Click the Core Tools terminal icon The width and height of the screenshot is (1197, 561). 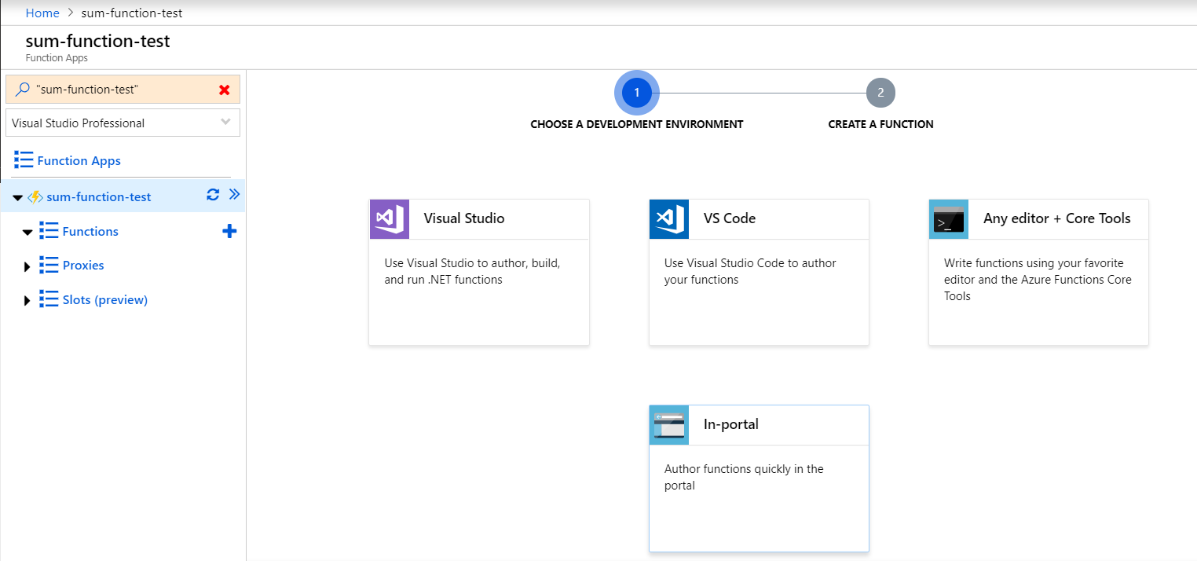(949, 218)
